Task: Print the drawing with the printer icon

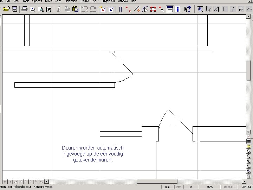Action: click(x=24, y=9)
